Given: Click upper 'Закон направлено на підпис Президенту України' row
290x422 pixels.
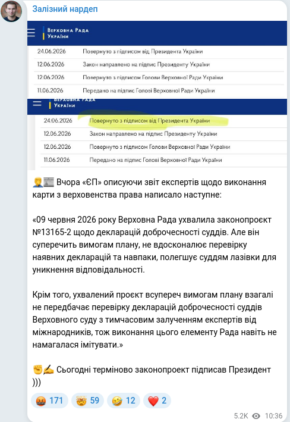Looking at the screenshot, I should tap(159, 65).
